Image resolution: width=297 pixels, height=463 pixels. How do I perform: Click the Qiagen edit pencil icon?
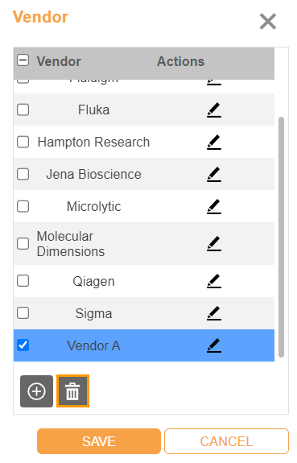coord(214,281)
